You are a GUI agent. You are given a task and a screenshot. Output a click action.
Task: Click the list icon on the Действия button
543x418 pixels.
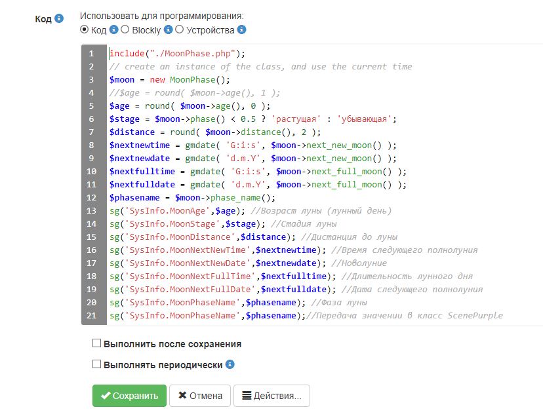[x=247, y=395]
